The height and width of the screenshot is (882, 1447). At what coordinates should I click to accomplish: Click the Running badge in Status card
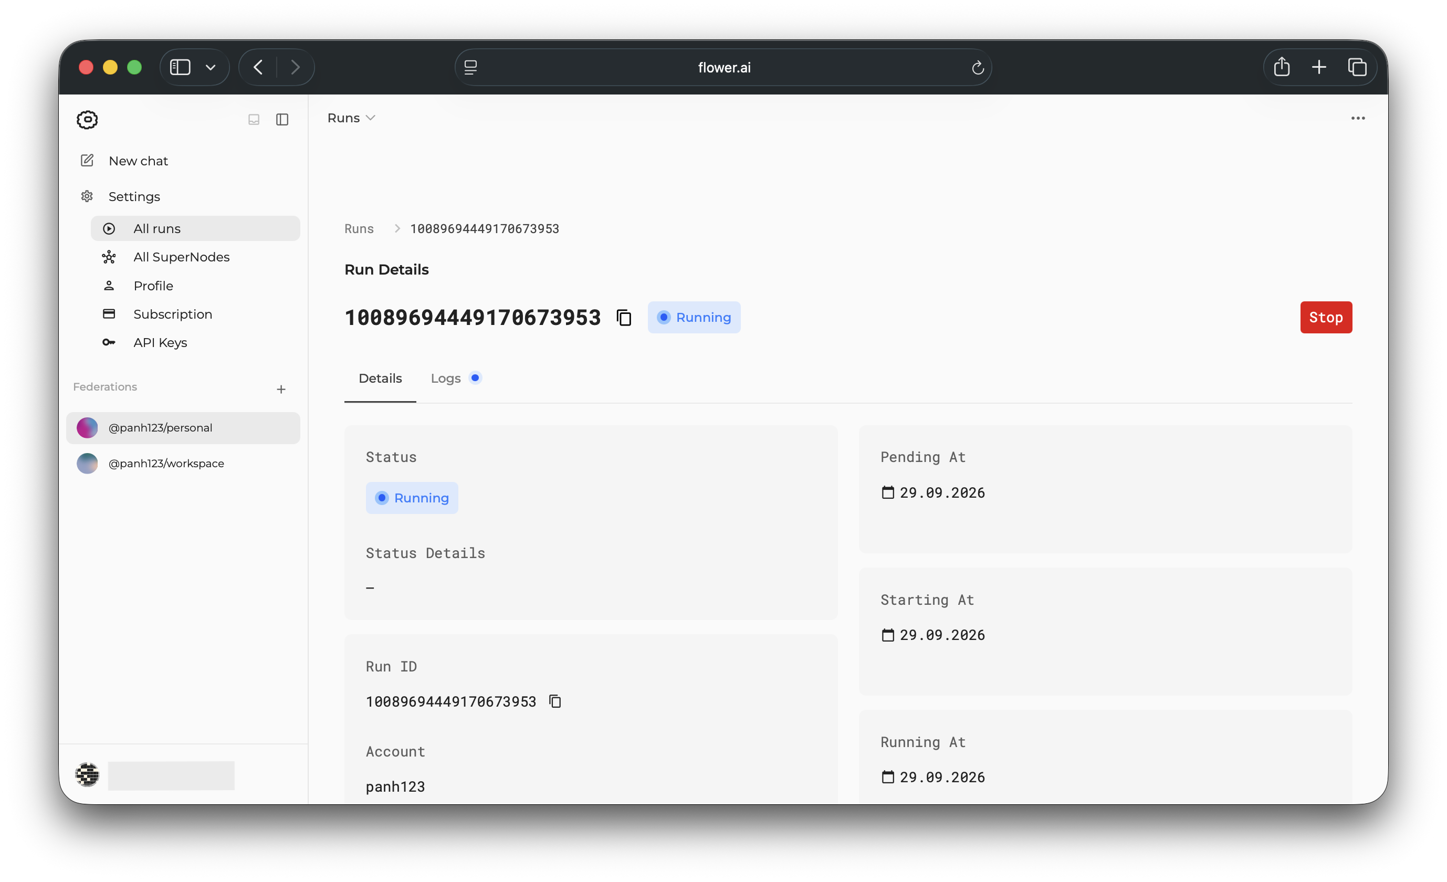(x=412, y=498)
